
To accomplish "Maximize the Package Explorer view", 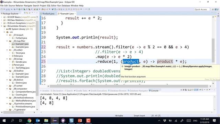I will click(x=37, y=13).
